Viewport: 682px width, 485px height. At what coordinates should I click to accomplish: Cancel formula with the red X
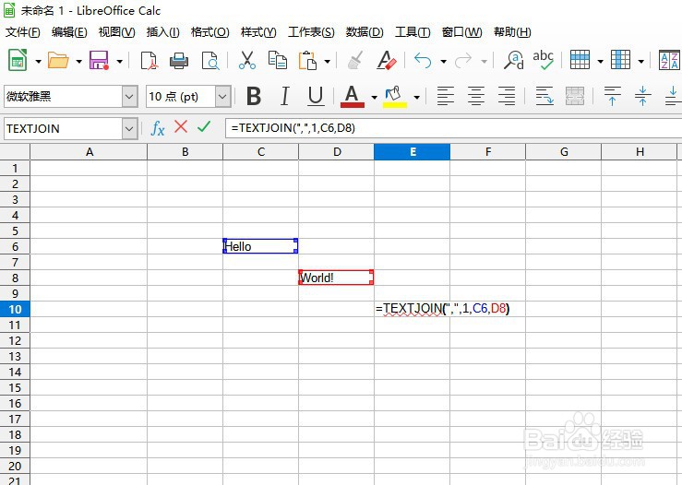[181, 127]
